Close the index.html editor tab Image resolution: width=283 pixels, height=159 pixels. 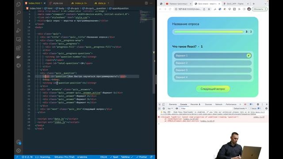[45, 3]
